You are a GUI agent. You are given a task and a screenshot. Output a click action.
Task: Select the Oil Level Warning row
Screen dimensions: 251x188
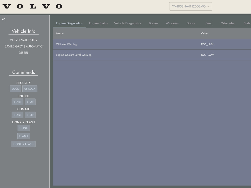152,44
